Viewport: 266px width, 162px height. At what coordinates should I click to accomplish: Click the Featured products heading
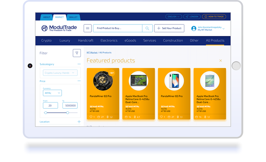[111, 61]
